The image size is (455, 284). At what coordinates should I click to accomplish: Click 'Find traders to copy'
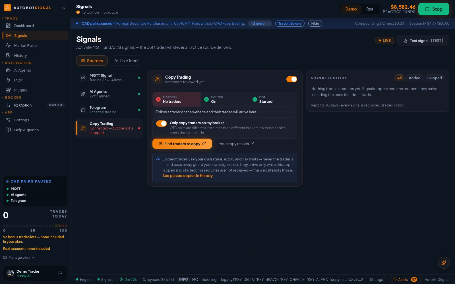[x=182, y=144]
